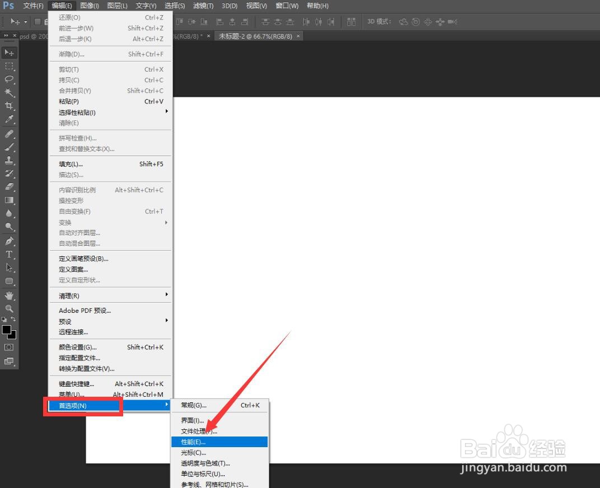Select the History Brush tool
The image size is (600, 488).
(x=9, y=173)
